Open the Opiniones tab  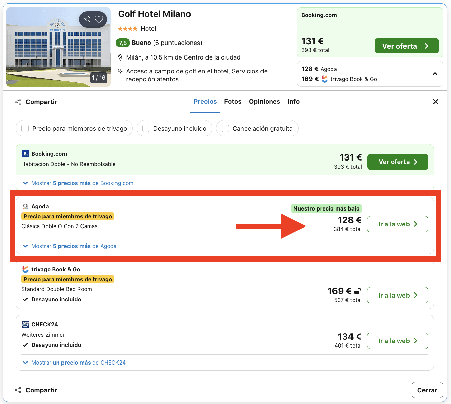[x=265, y=102]
